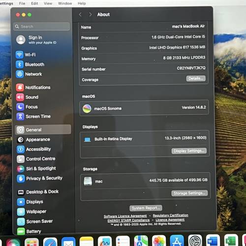Select the Sound speaker icon

[x=20, y=97]
